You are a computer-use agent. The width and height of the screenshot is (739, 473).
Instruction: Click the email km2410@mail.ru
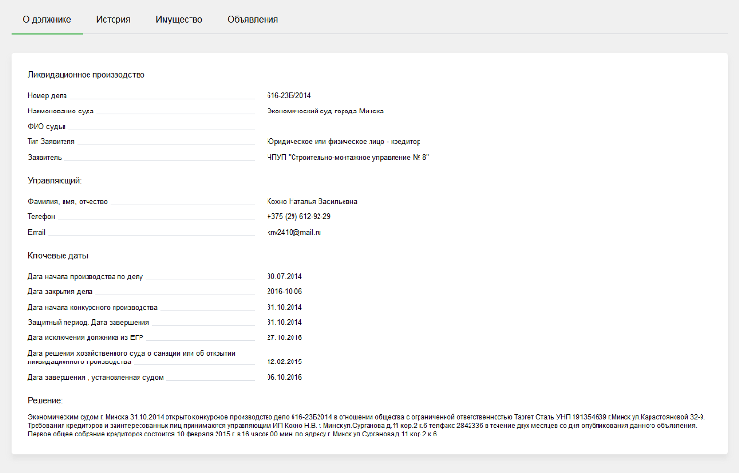(x=293, y=233)
